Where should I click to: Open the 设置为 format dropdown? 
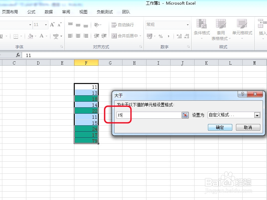[x=233, y=115]
